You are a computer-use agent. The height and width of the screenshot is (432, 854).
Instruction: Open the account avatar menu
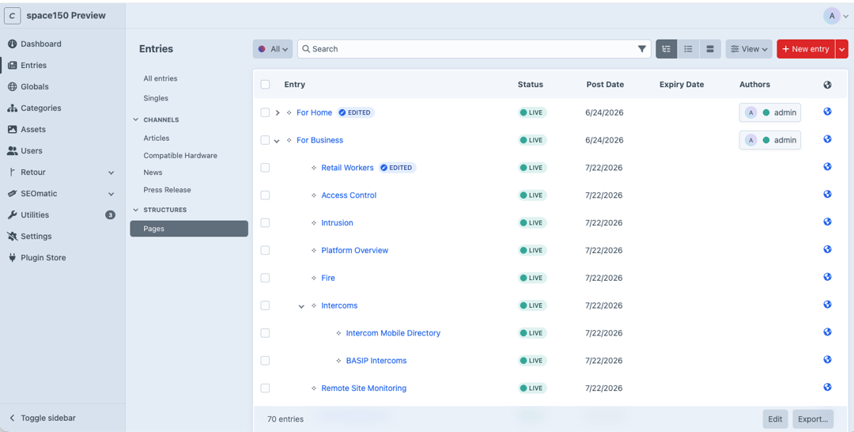click(836, 16)
